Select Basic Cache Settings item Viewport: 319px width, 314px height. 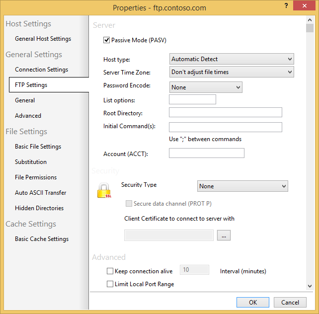[42, 239]
